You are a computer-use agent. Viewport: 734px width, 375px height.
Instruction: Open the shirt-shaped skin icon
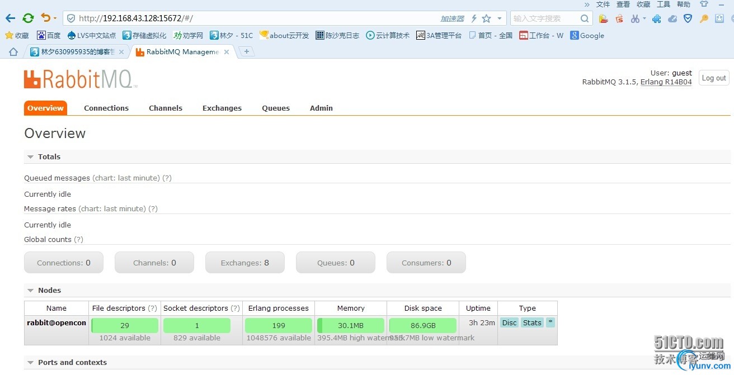(x=704, y=4)
